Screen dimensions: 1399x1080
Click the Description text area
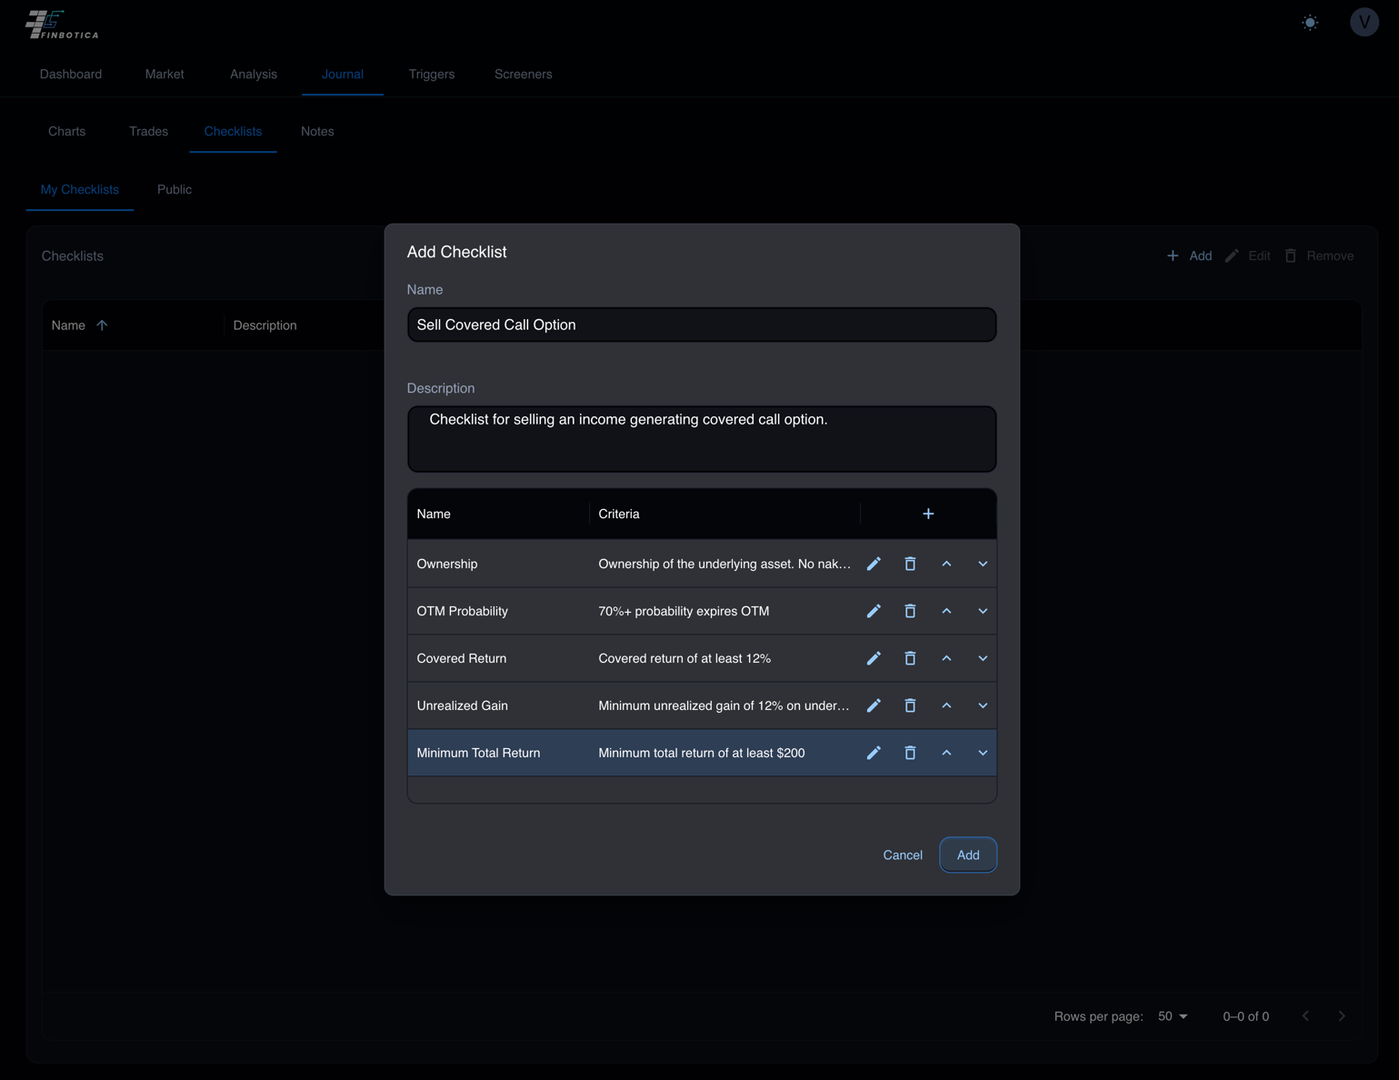pos(702,439)
